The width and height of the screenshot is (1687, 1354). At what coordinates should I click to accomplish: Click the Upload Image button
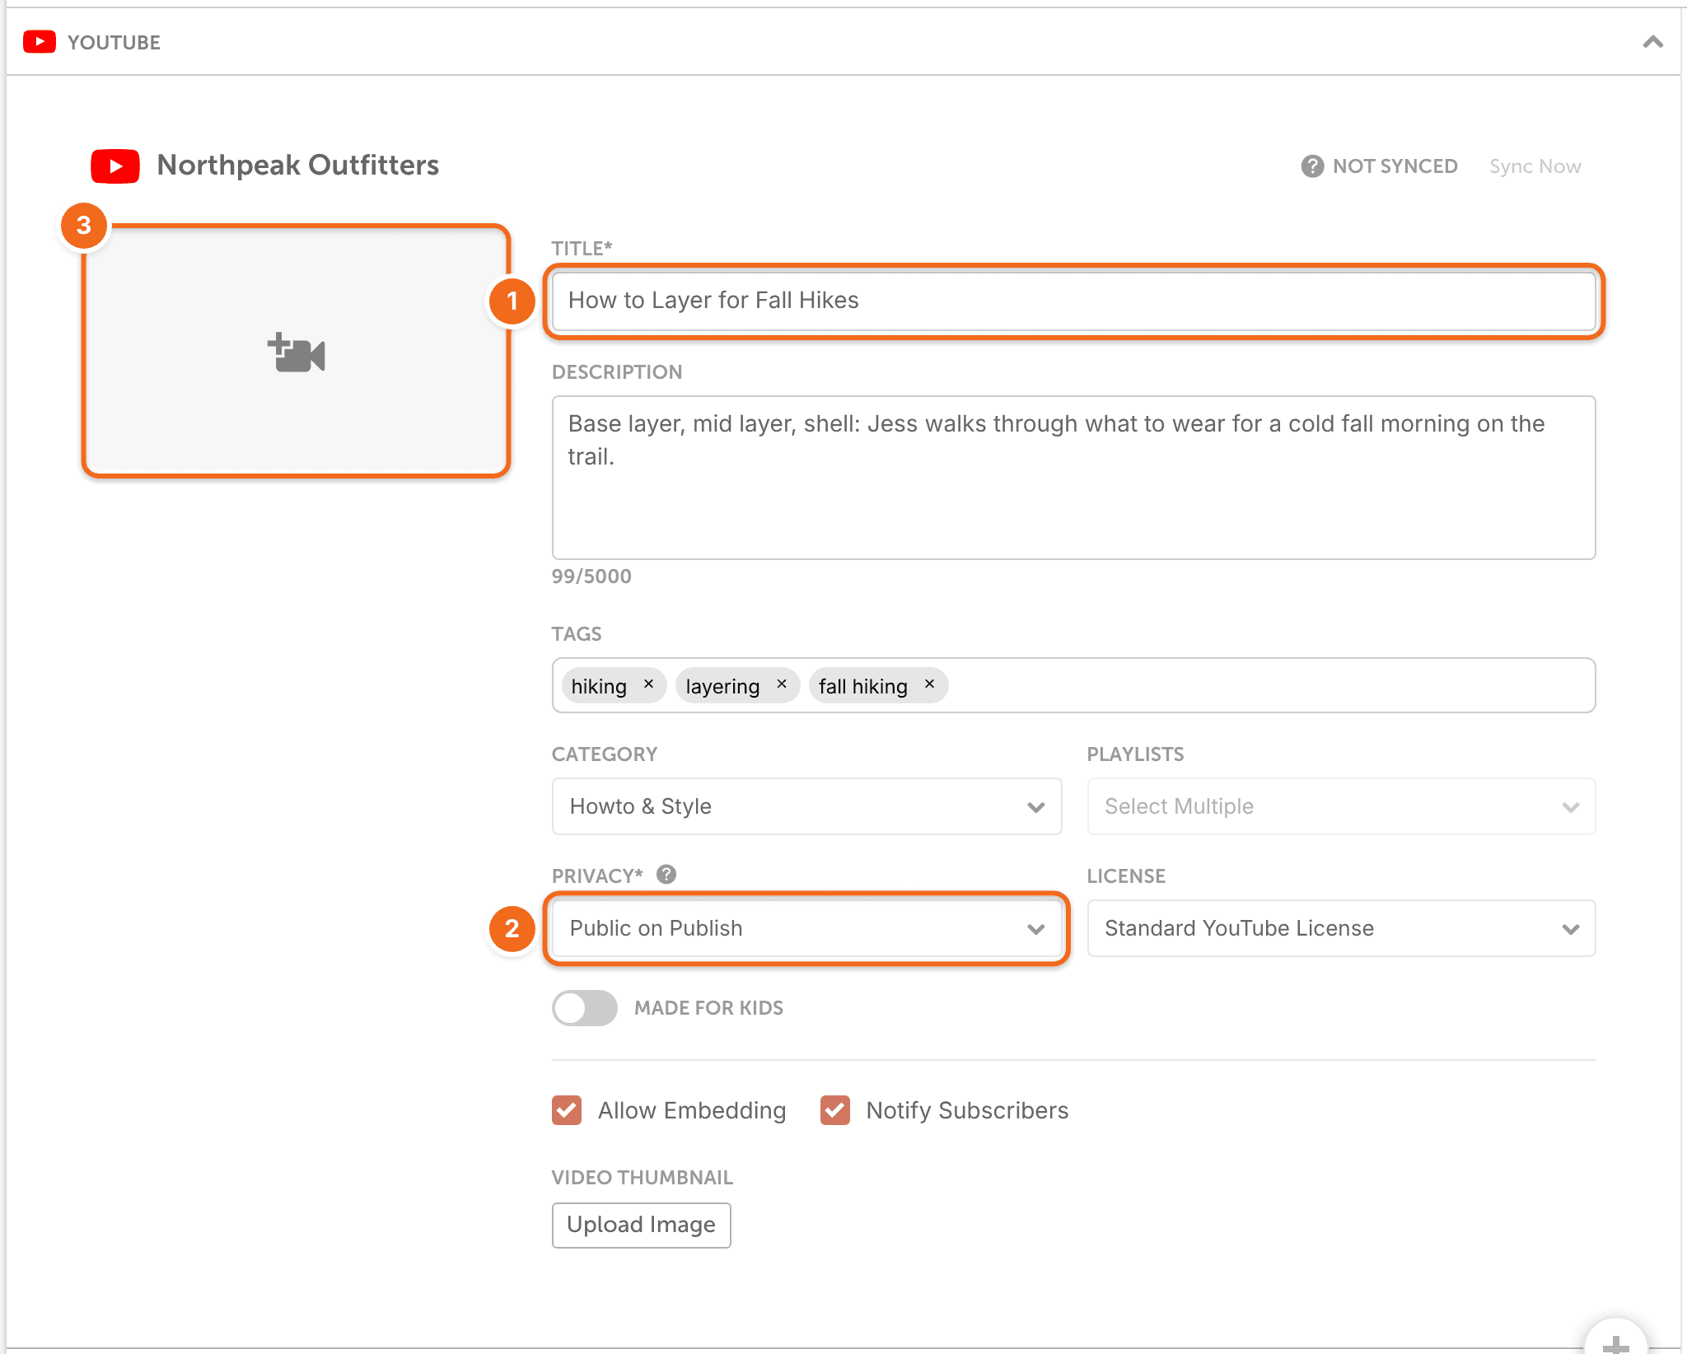coord(641,1225)
